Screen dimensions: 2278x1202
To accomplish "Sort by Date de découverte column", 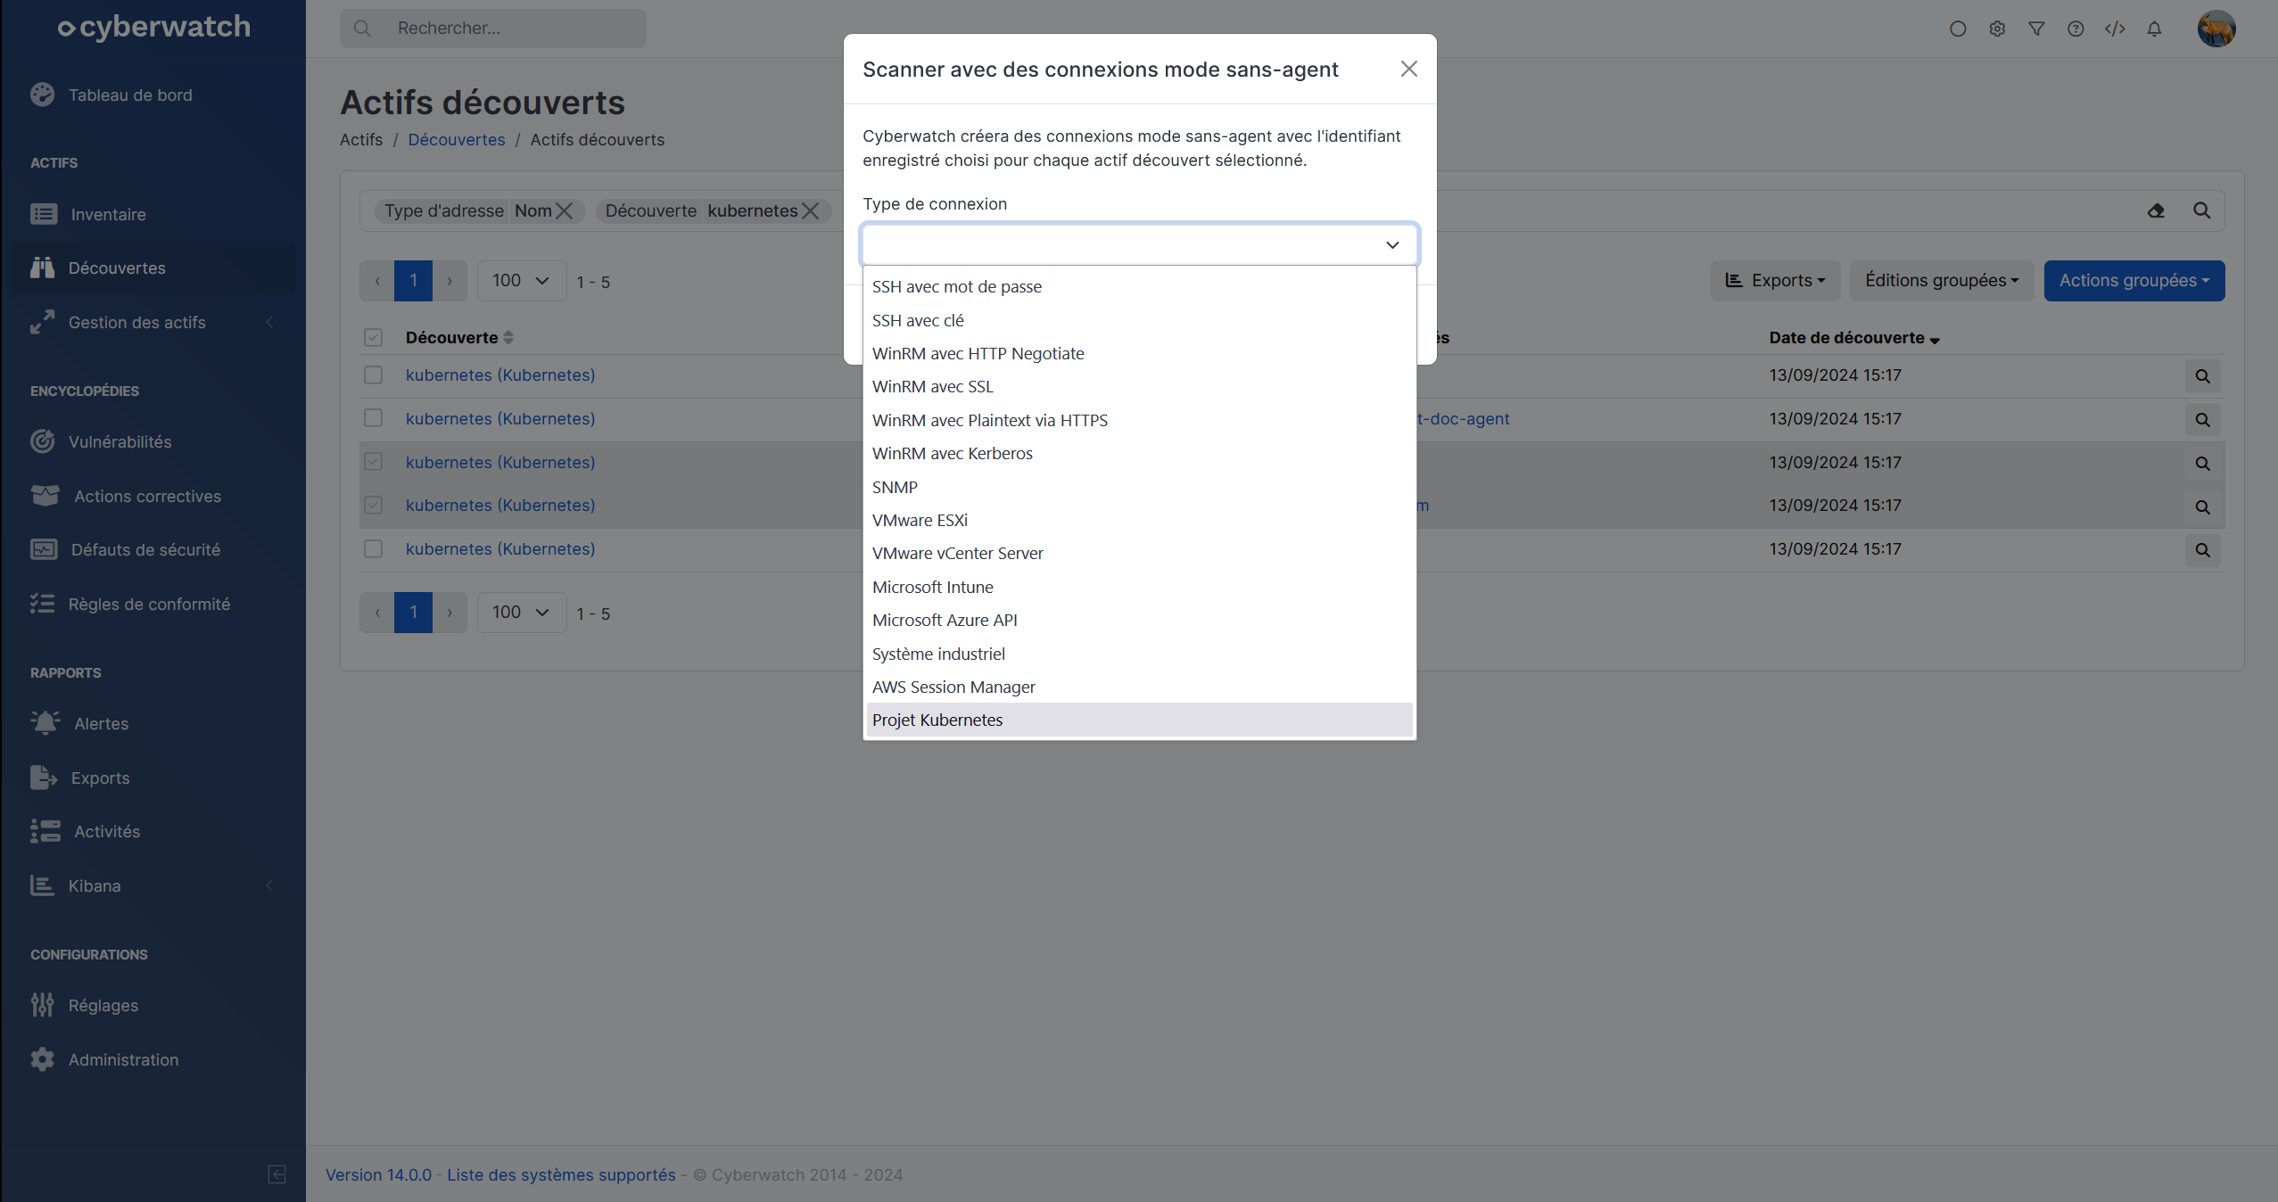I will pos(1854,337).
